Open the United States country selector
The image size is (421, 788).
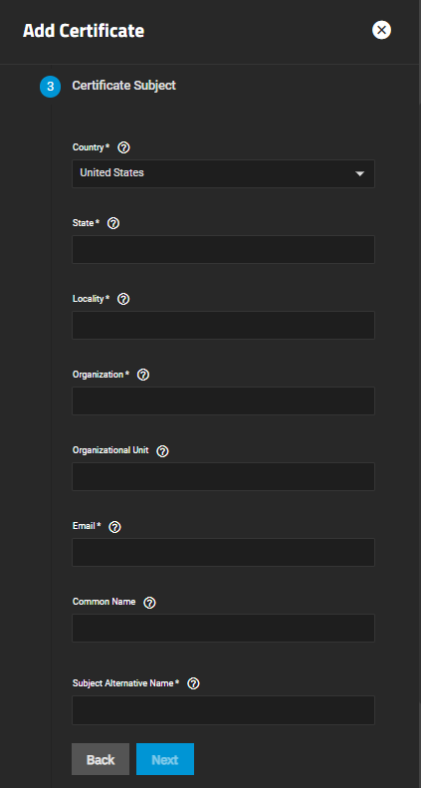pos(223,174)
